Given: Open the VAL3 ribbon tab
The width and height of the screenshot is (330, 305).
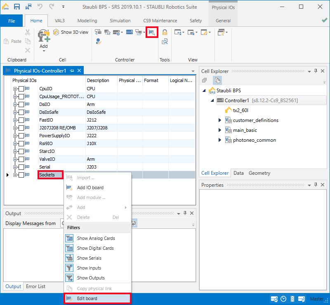Looking at the screenshot, I should 60,21.
